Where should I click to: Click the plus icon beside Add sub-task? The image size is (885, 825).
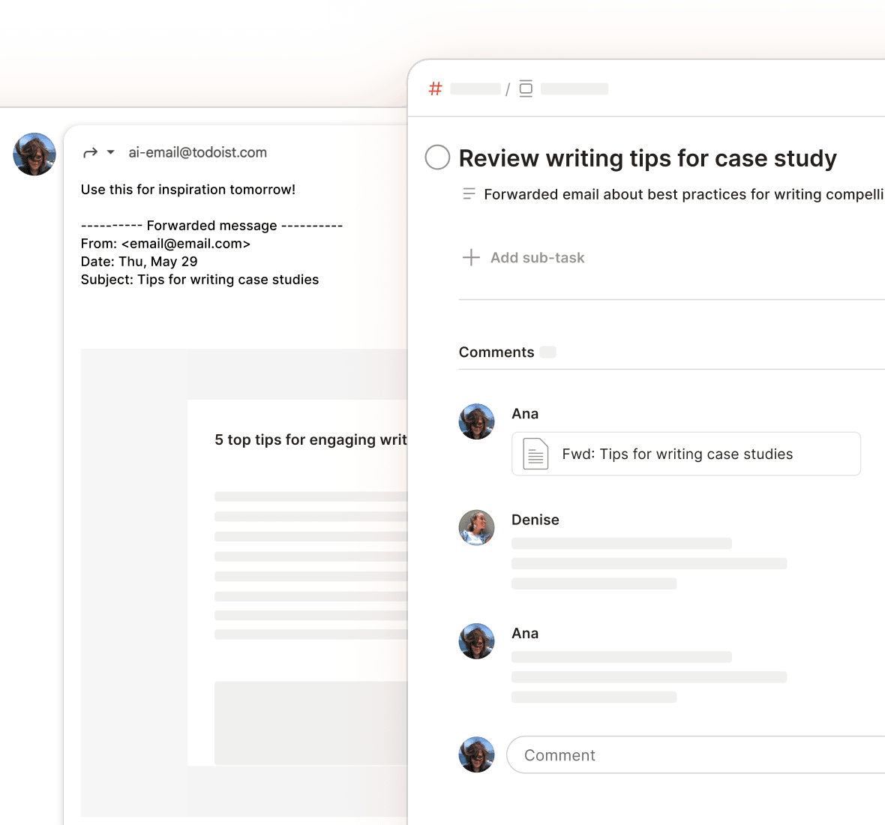pyautogui.click(x=471, y=257)
